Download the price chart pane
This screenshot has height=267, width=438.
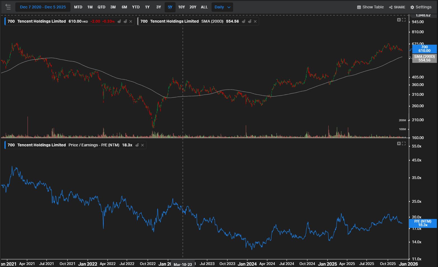pyautogui.click(x=399, y=20)
